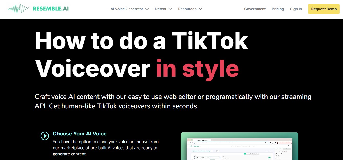The image size is (343, 160).
Task: Expand the chevron next to AI Voice Generator
Action: (x=147, y=9)
